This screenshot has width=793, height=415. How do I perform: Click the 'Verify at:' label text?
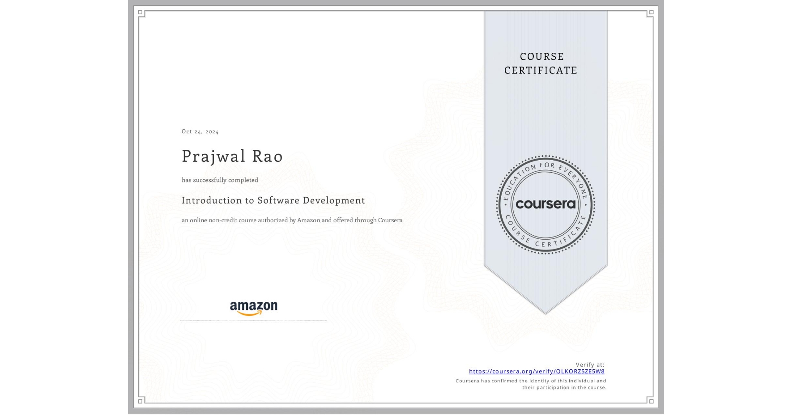click(589, 364)
